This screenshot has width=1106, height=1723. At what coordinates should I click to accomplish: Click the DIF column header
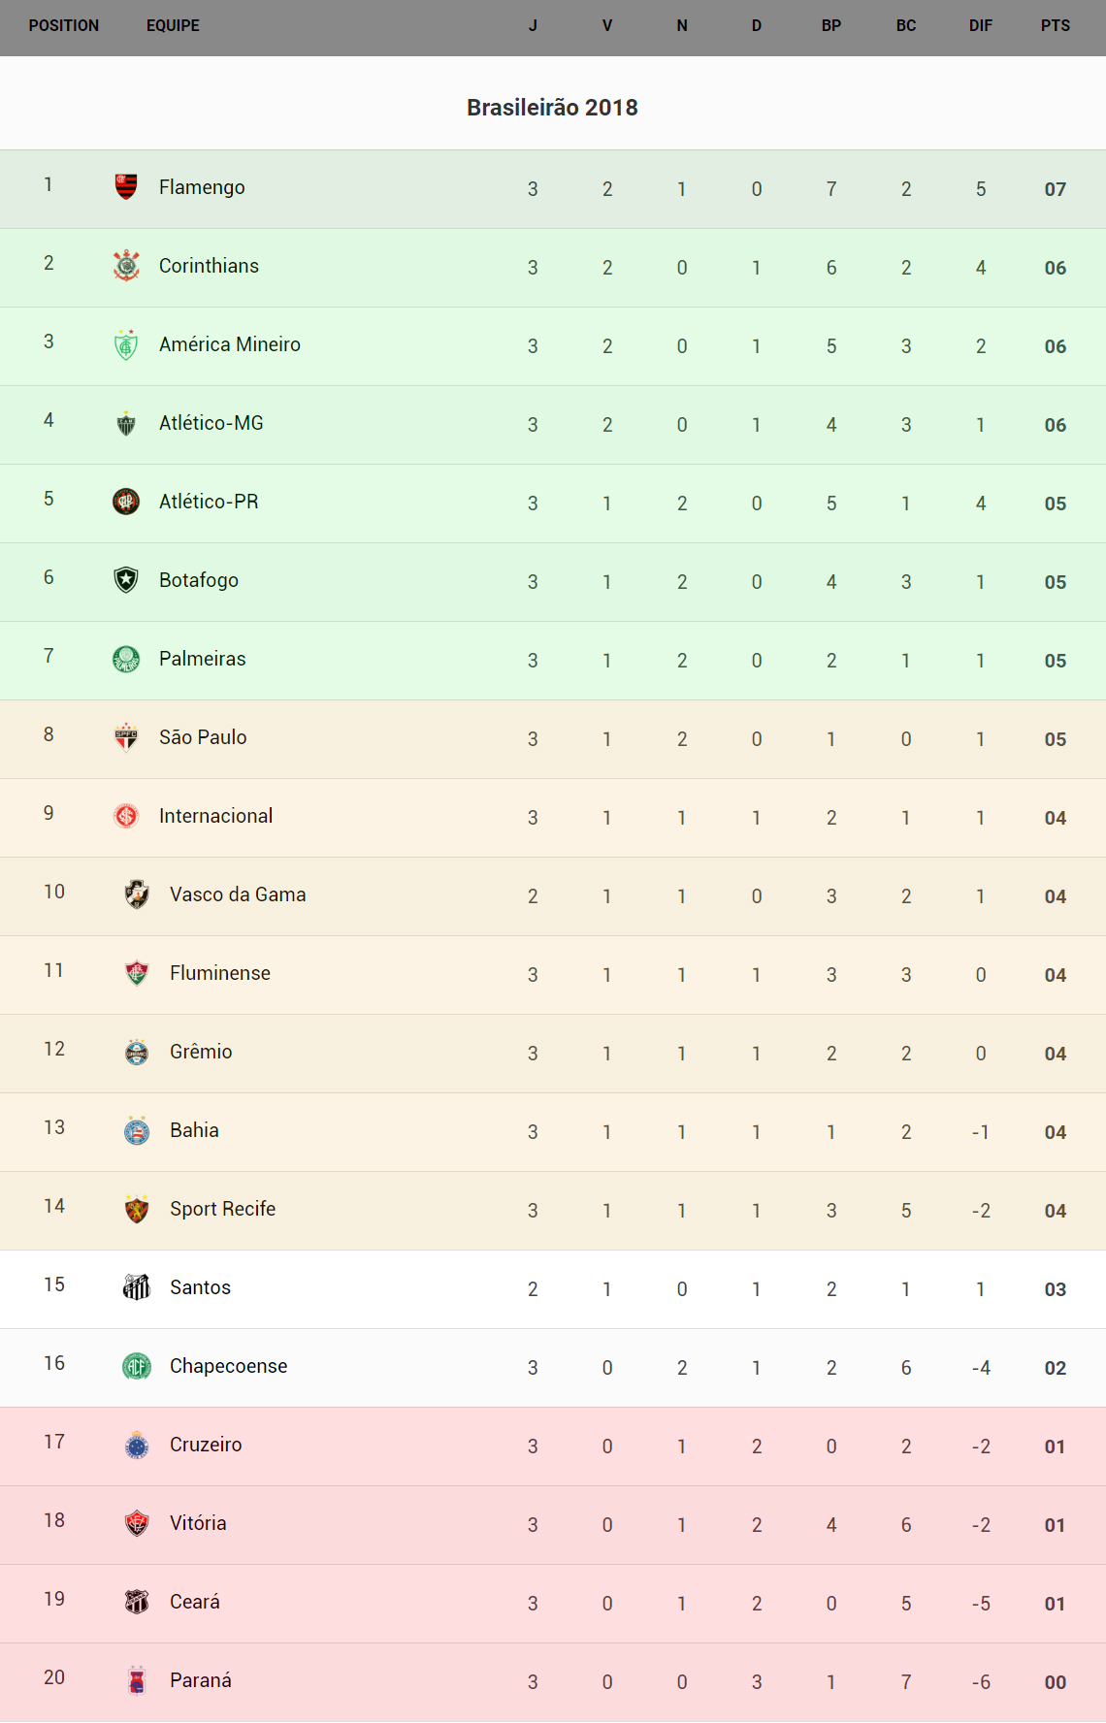tap(980, 25)
